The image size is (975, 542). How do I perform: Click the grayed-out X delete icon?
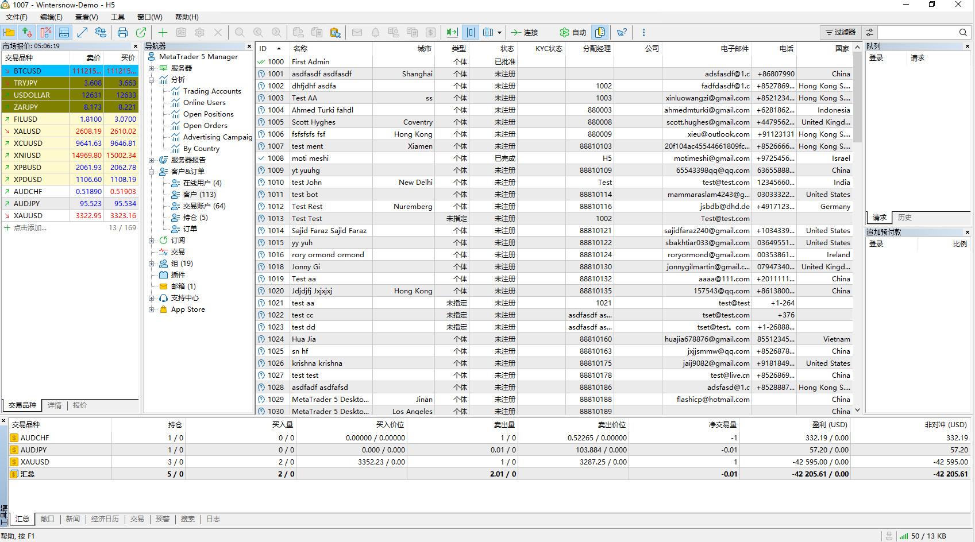[x=218, y=32]
